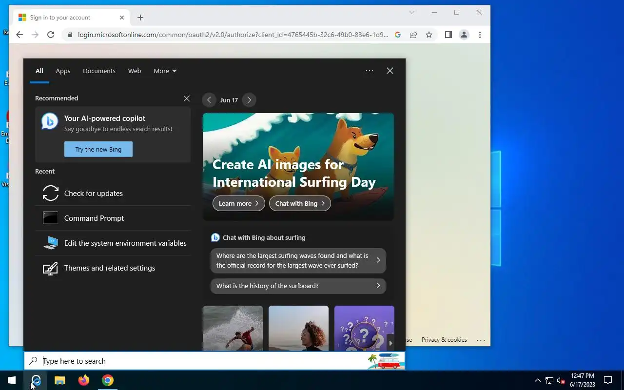Click the ellipsis beside Privacy & cookies

pos(481,340)
